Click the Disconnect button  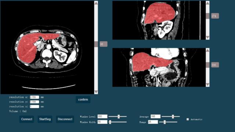[65, 119]
